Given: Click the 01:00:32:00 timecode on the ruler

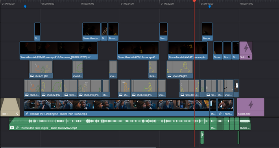Looking at the screenshot, I should (167, 4).
